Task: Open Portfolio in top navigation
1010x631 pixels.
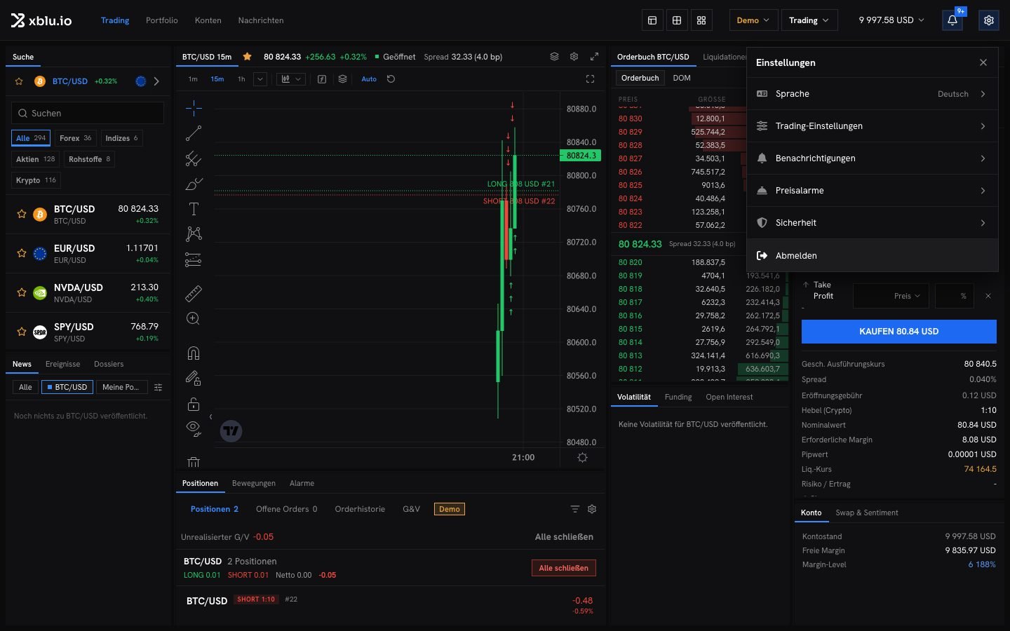Action: tap(162, 20)
